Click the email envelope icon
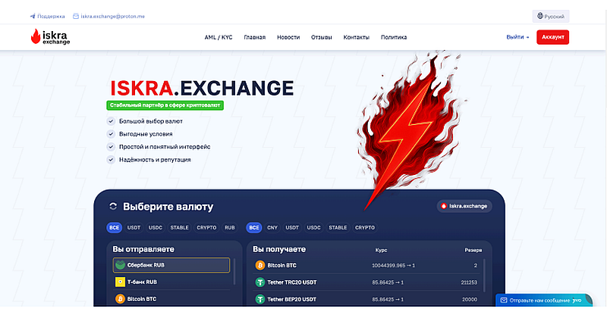The width and height of the screenshot is (607, 309). pos(76,15)
